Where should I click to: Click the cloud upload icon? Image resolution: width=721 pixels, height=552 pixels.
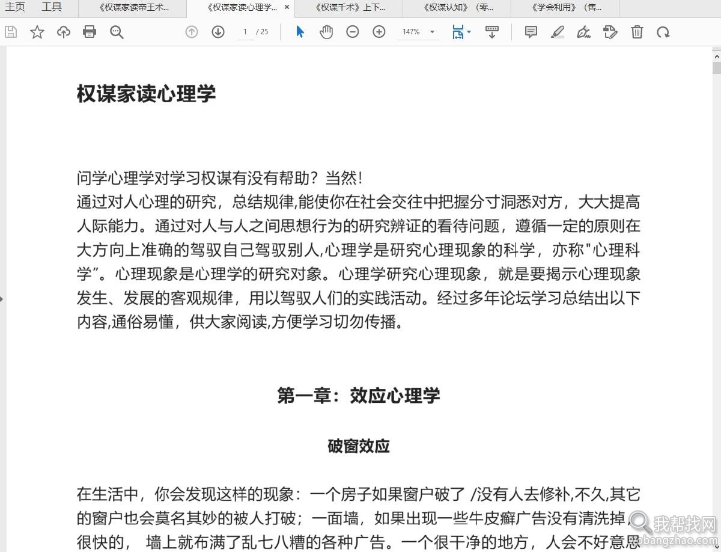click(64, 32)
